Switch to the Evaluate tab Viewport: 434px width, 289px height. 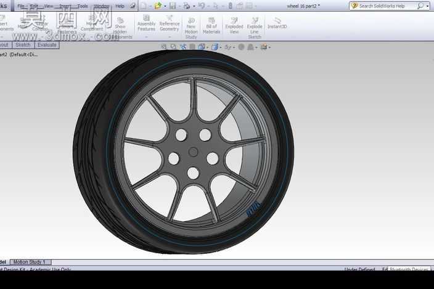coord(47,45)
